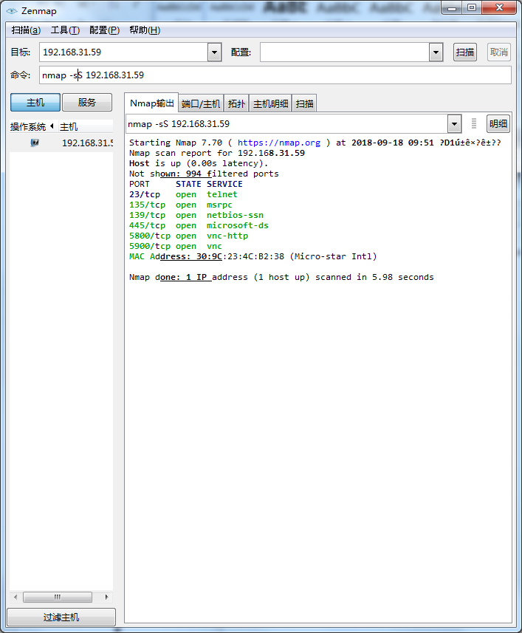
Task: Switch to the 扫描 scans tab
Action: (x=305, y=103)
